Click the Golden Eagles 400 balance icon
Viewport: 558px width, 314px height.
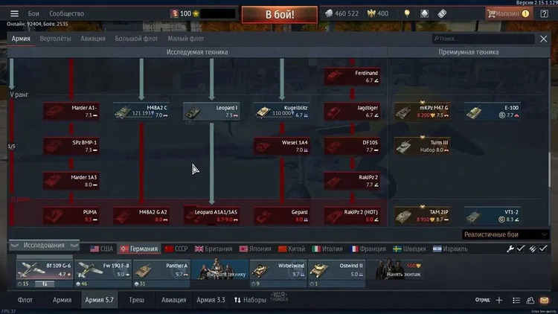pyautogui.click(x=371, y=13)
